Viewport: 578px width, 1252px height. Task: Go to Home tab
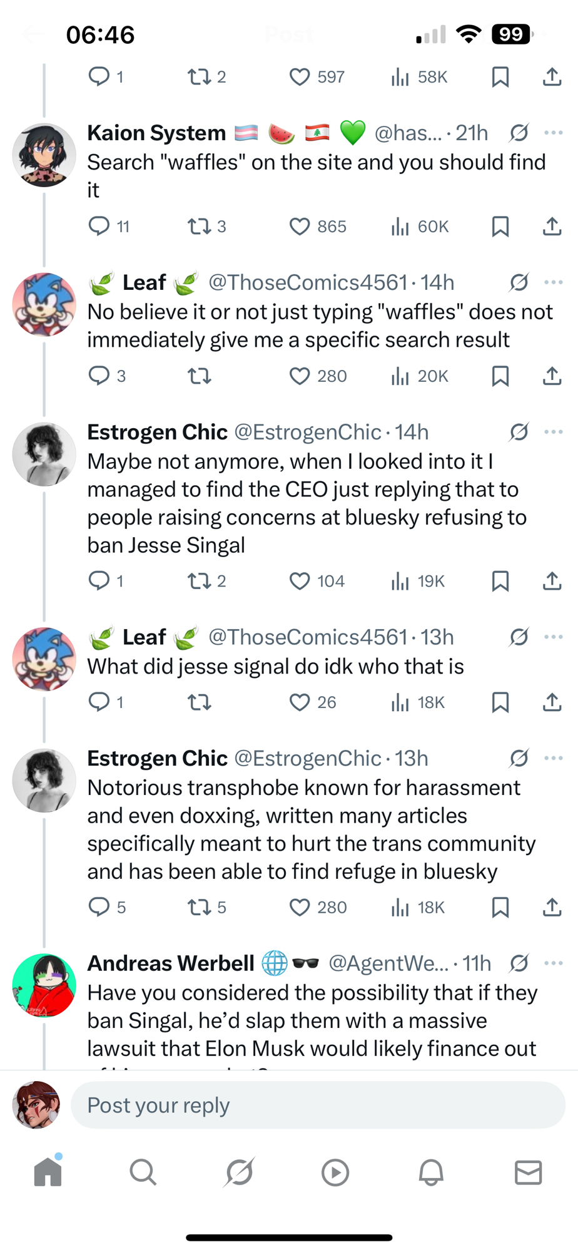(x=48, y=1172)
